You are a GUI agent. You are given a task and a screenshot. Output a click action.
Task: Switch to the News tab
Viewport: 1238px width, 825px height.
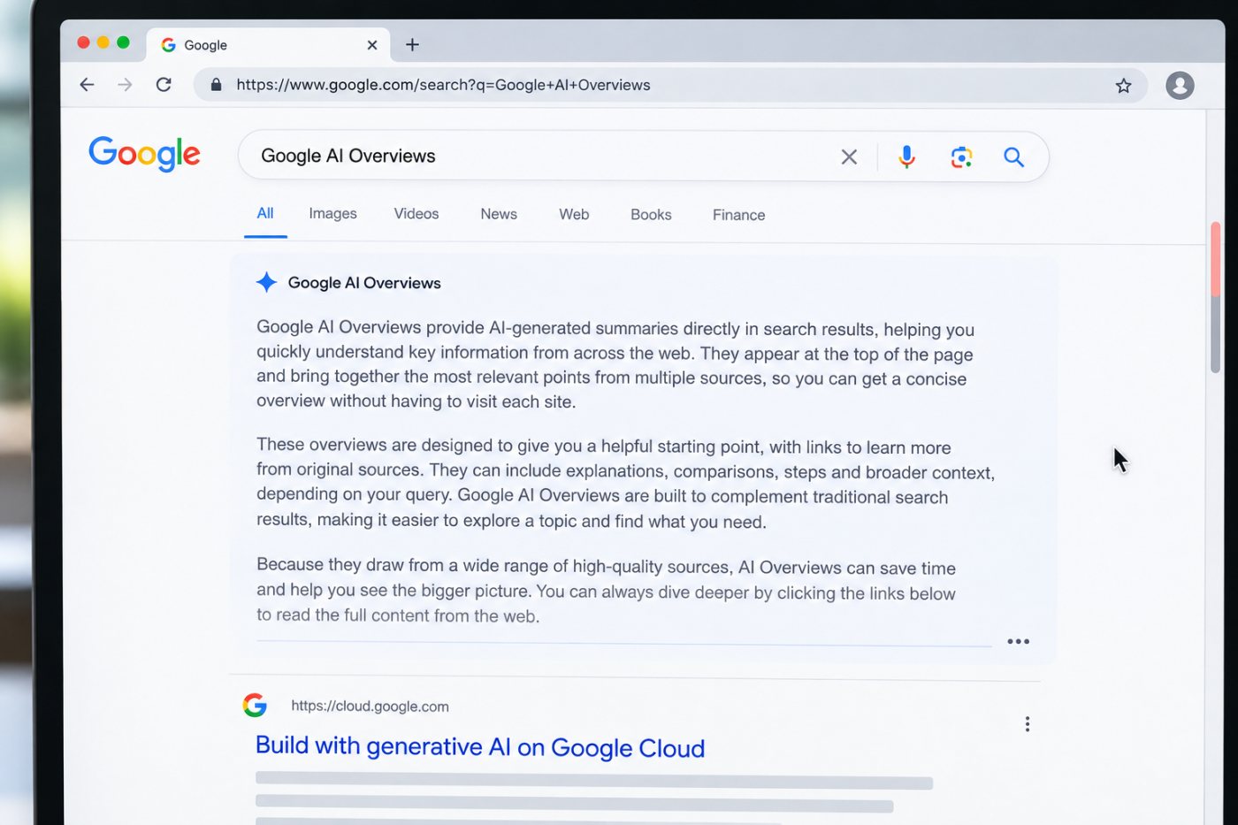(x=499, y=214)
